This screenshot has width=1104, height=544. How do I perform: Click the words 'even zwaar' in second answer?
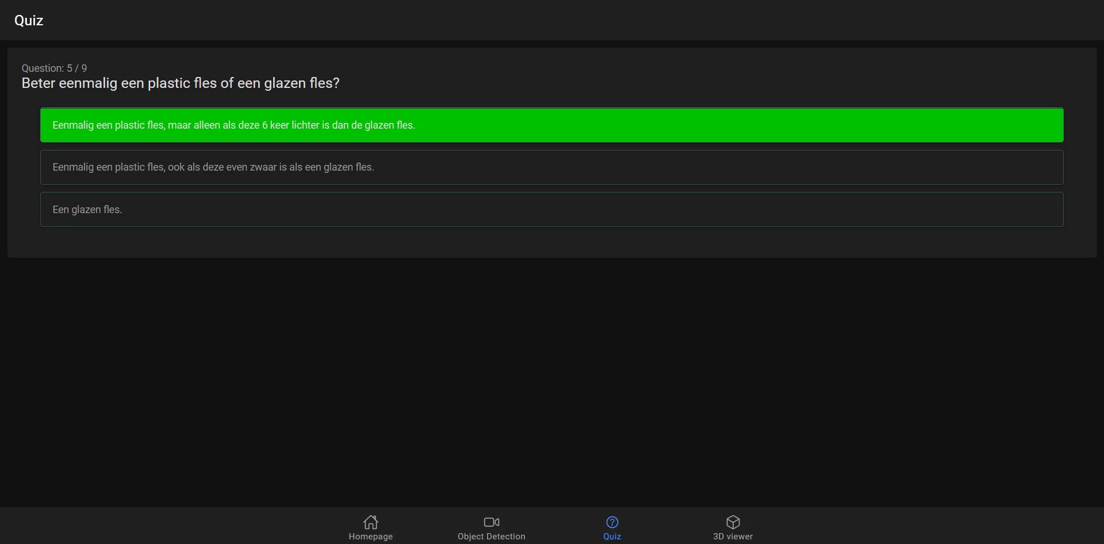coord(252,167)
